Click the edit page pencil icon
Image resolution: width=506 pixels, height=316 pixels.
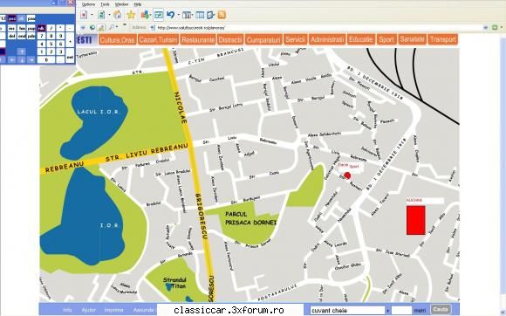[211, 15]
